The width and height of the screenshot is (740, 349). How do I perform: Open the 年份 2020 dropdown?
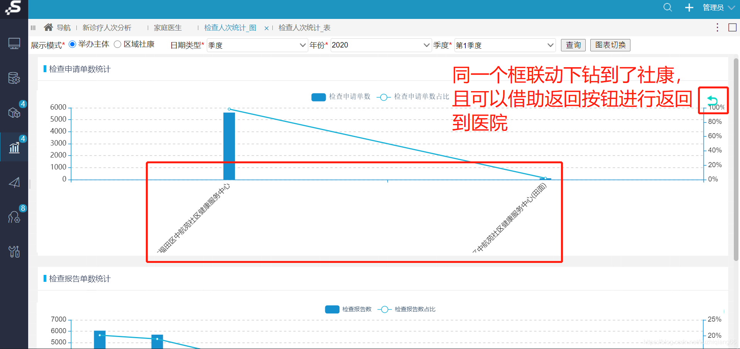pyautogui.click(x=381, y=45)
